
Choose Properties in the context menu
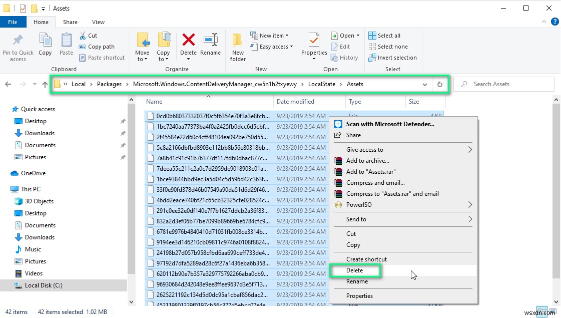pyautogui.click(x=403, y=296)
